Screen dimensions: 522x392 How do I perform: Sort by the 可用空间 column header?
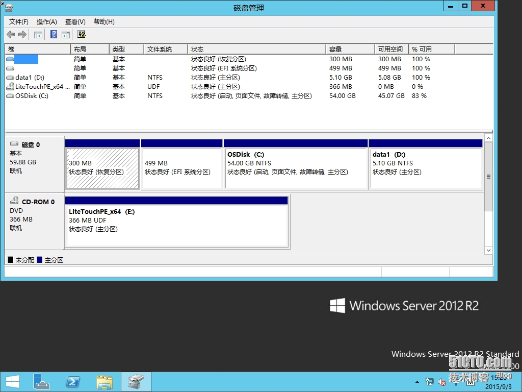pos(391,50)
